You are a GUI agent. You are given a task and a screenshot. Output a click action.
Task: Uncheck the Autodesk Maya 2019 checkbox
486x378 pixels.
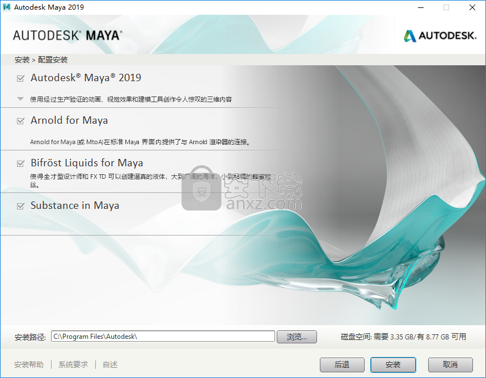pyautogui.click(x=20, y=78)
